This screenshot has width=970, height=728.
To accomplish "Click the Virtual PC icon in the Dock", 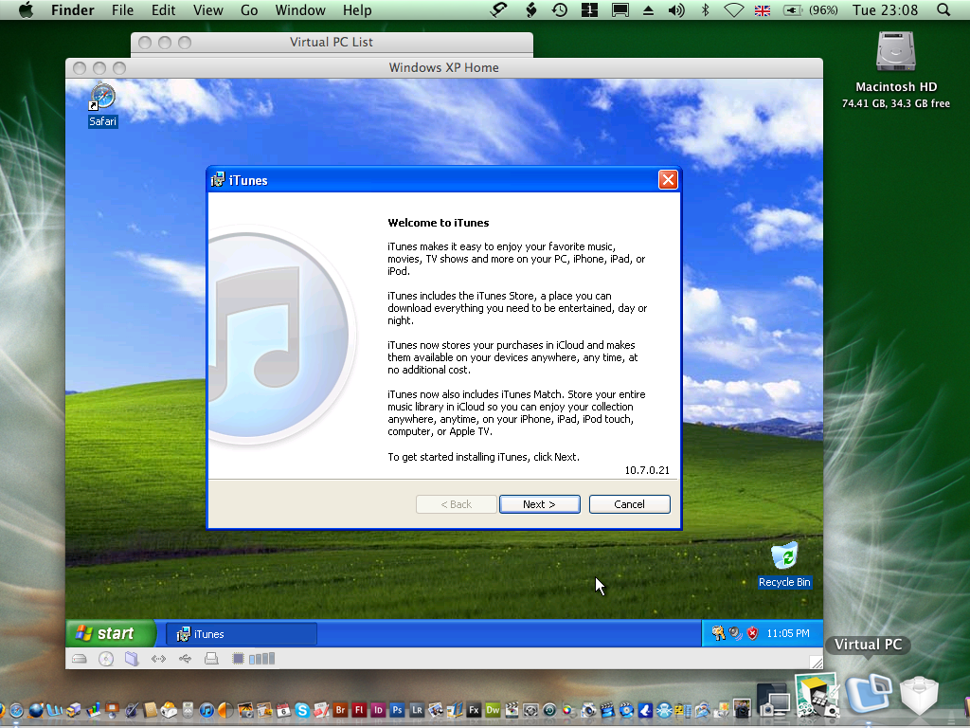I will (867, 695).
